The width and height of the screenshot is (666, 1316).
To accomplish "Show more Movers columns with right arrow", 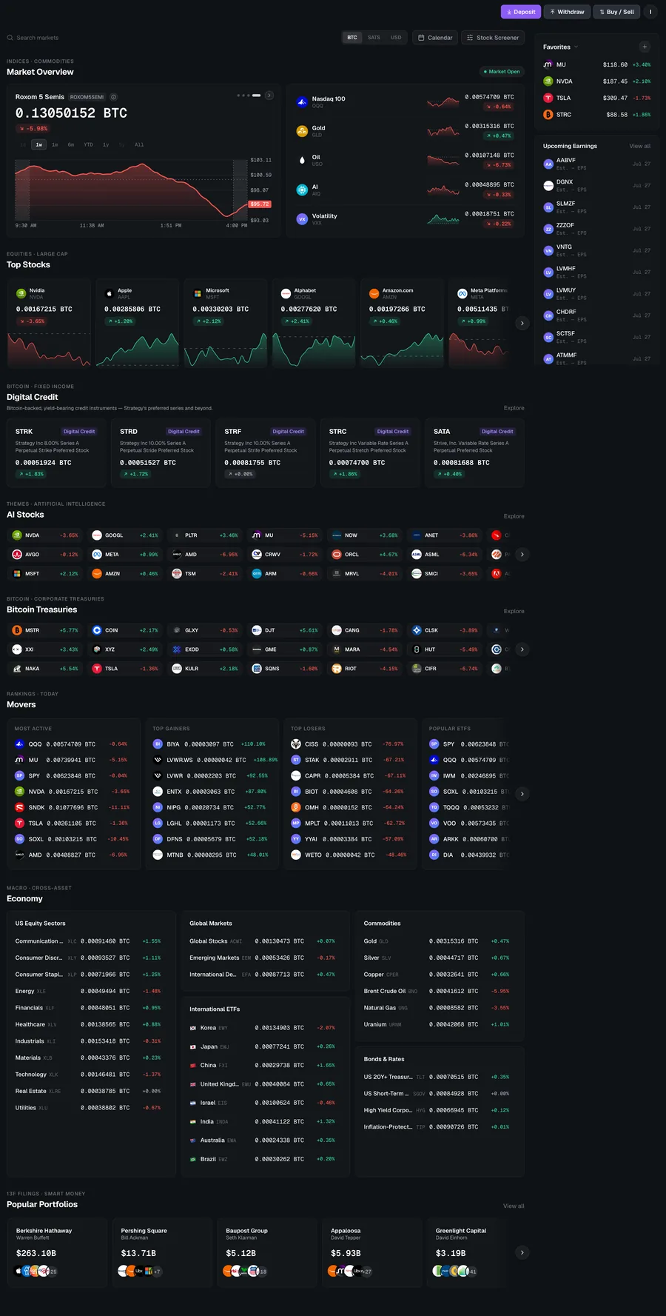I will pos(522,794).
